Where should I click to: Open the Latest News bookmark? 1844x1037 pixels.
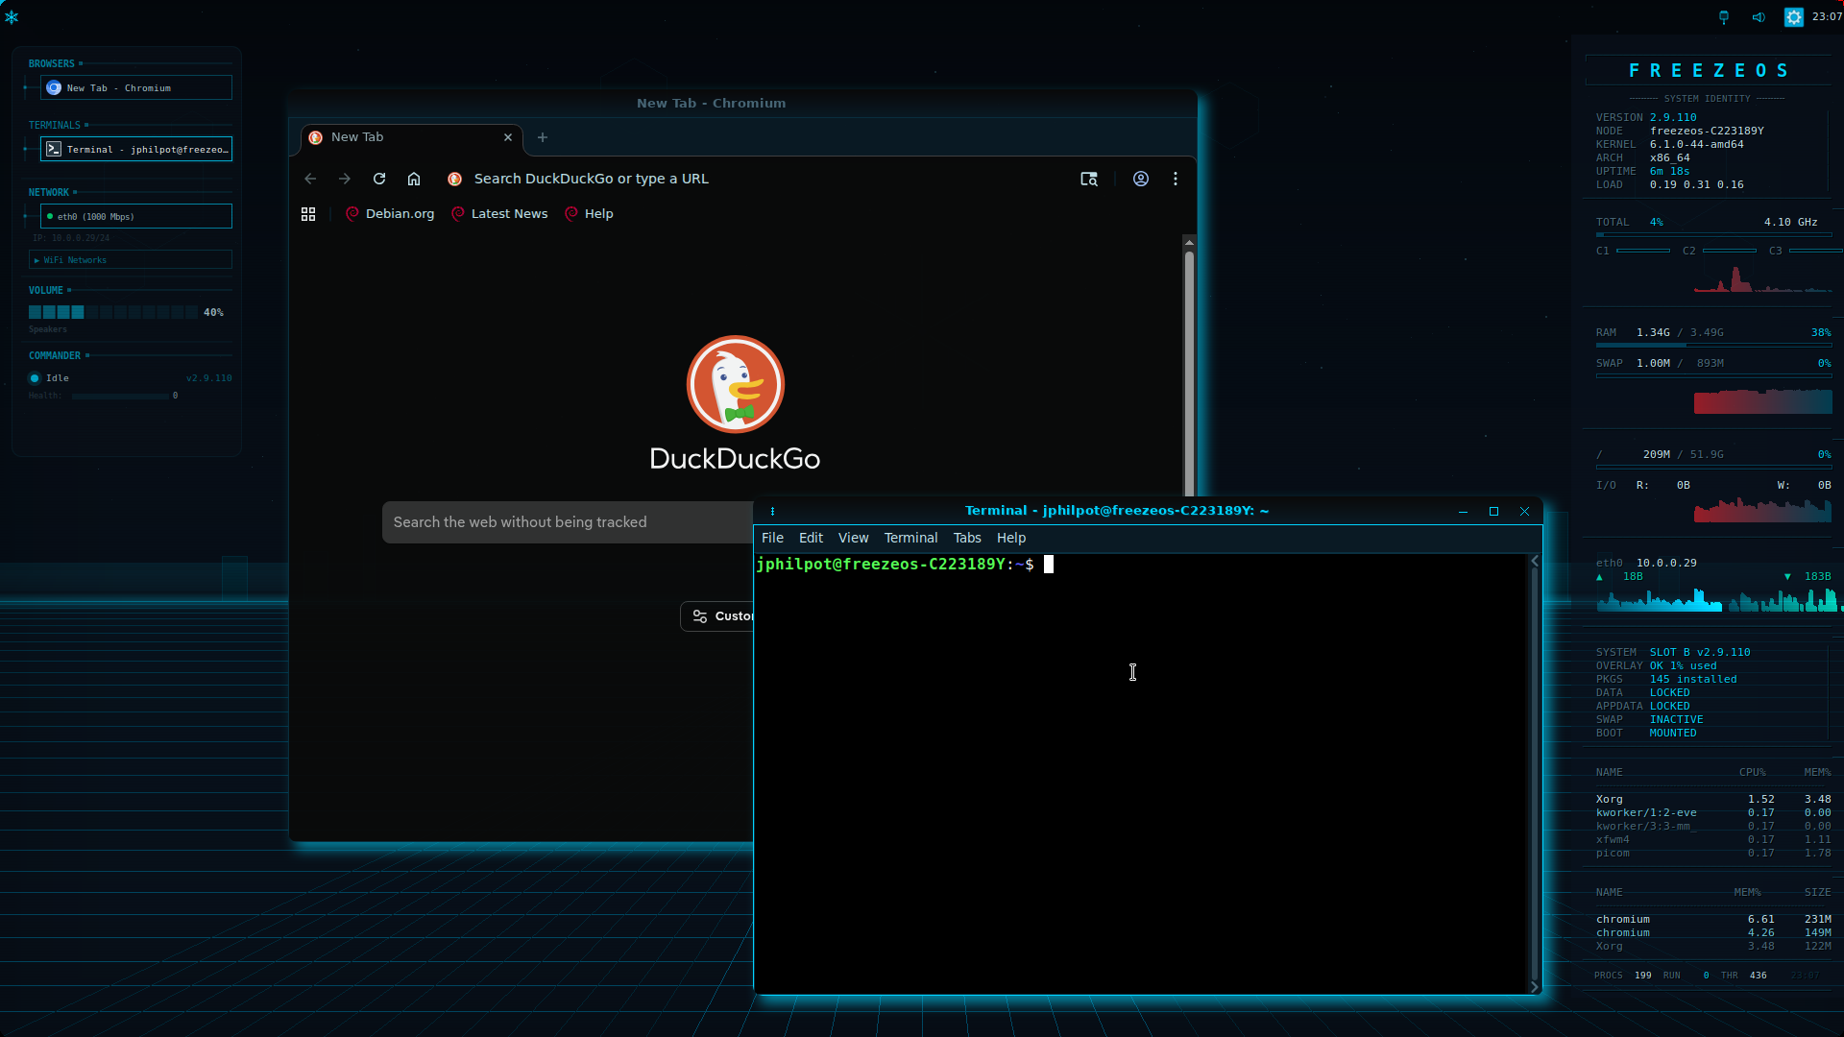tap(499, 214)
